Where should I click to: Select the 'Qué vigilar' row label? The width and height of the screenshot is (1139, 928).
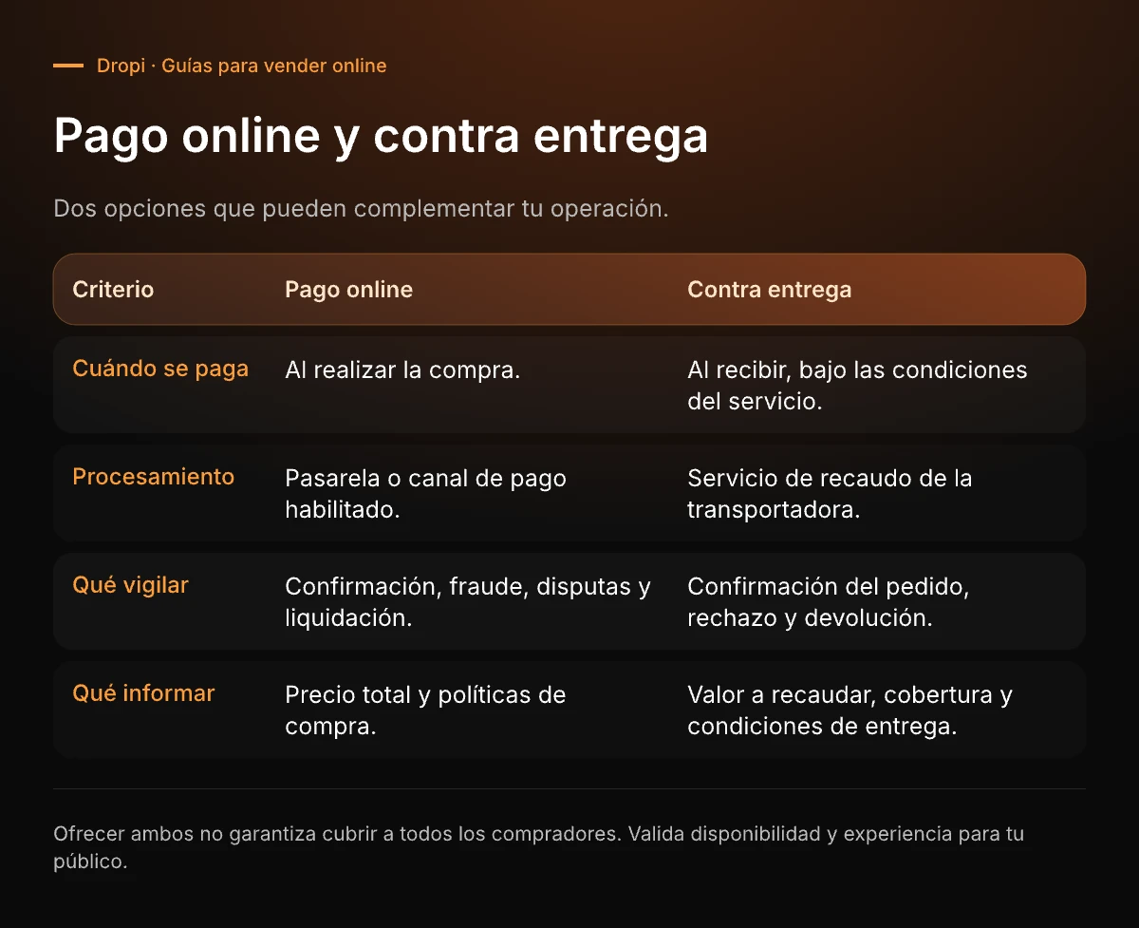(130, 585)
